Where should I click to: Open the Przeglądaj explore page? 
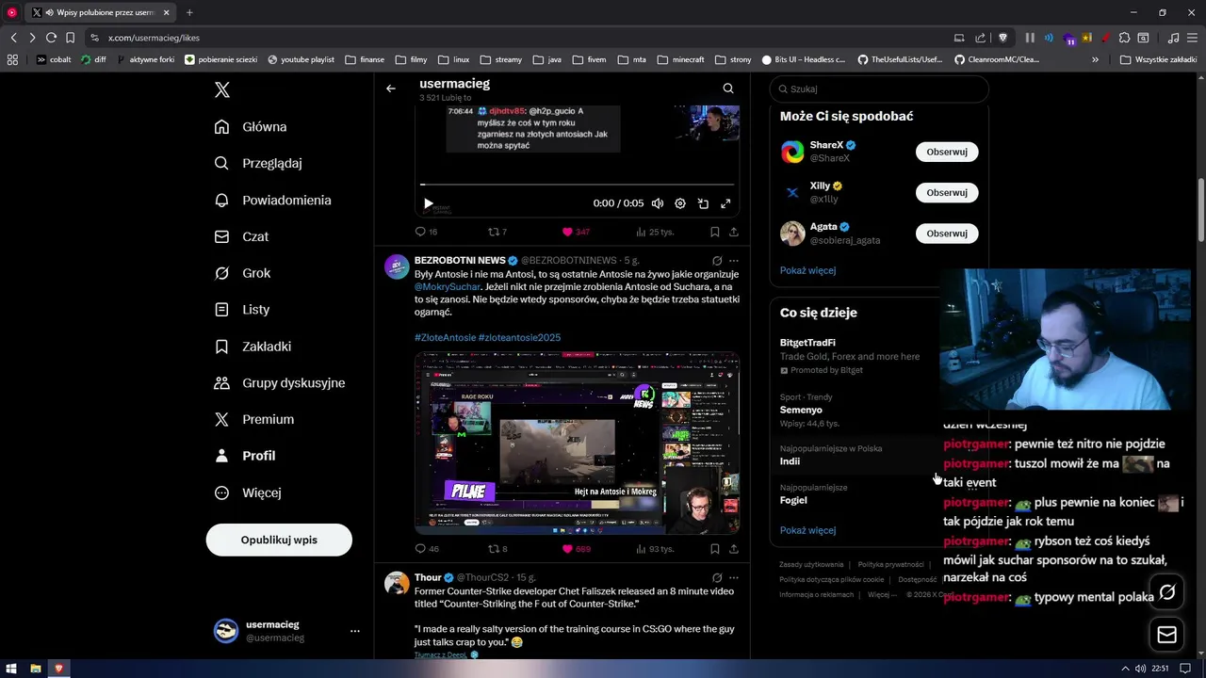258,163
